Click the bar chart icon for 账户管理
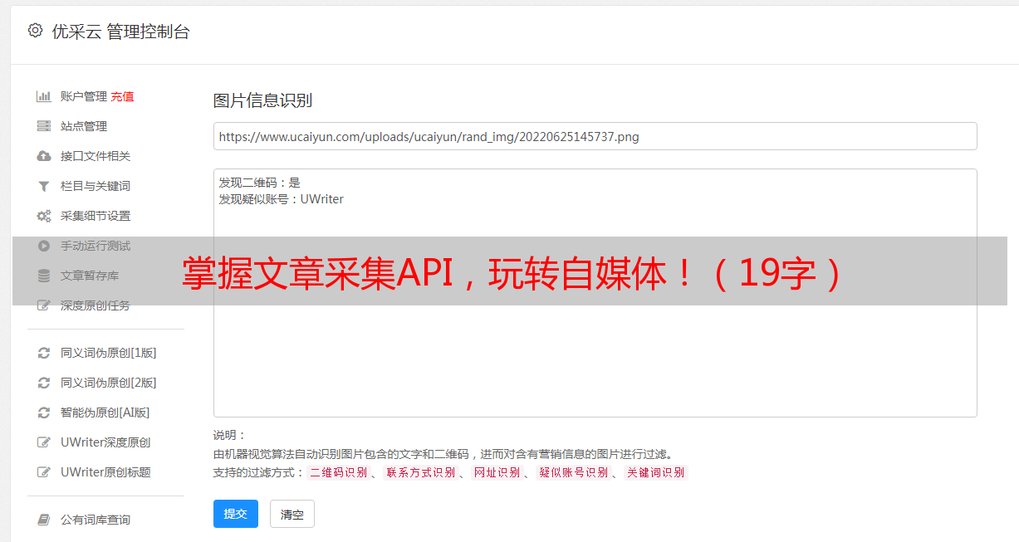 tap(44, 96)
